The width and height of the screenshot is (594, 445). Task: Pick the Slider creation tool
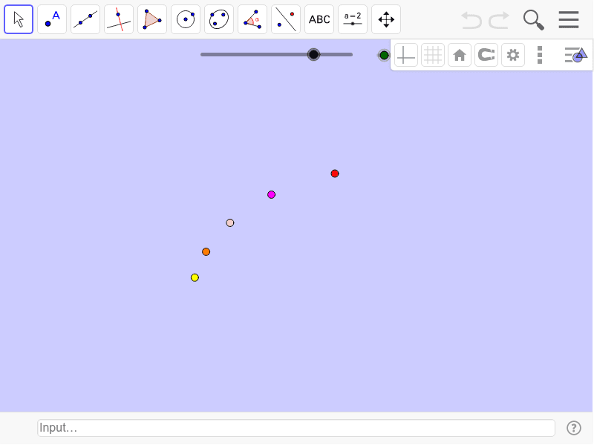point(353,19)
